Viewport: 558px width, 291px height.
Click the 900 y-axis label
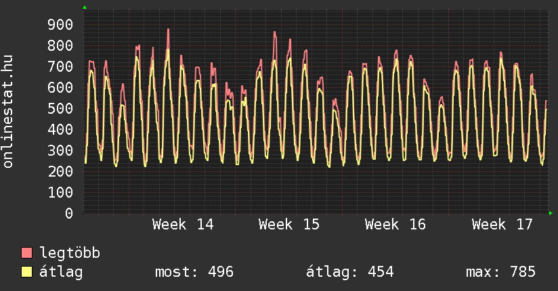click(x=60, y=25)
